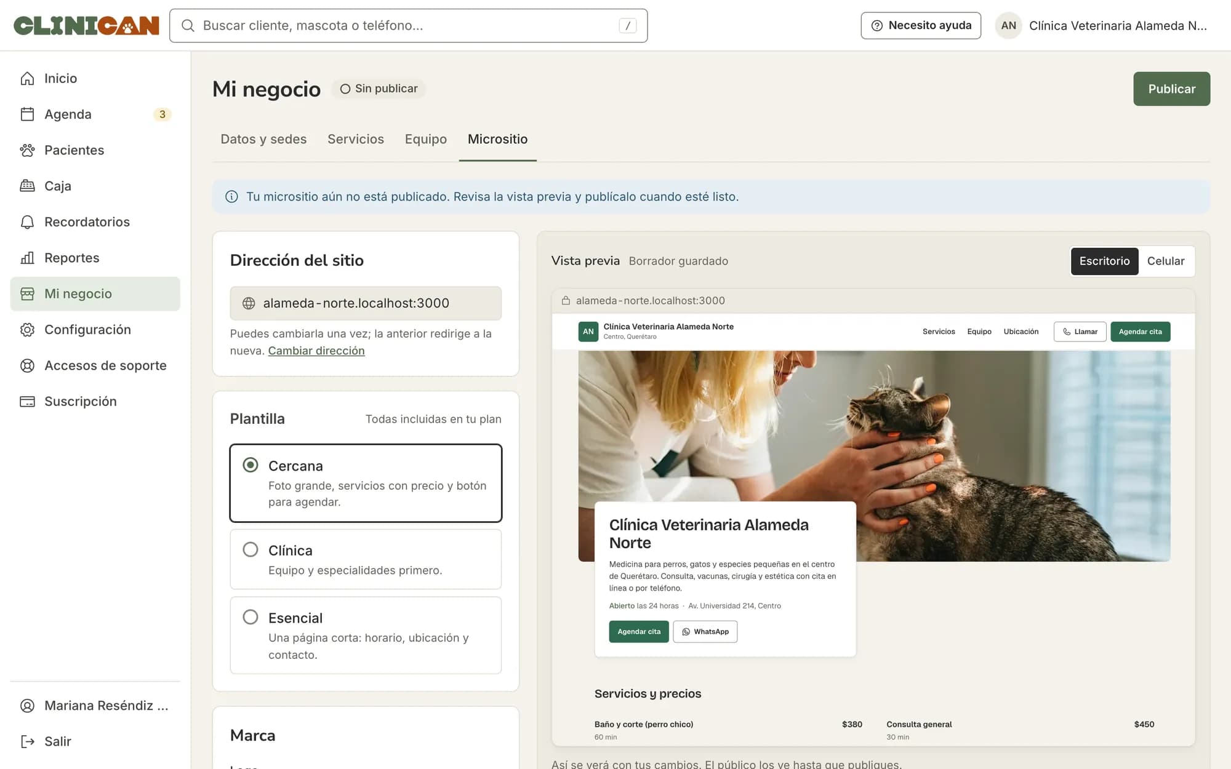Click the Mi negocio storefront icon
1231x769 pixels.
[x=27, y=293]
